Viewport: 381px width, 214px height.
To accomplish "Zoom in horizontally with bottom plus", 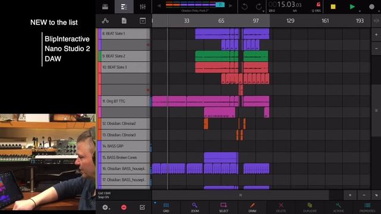I will 350,195.
